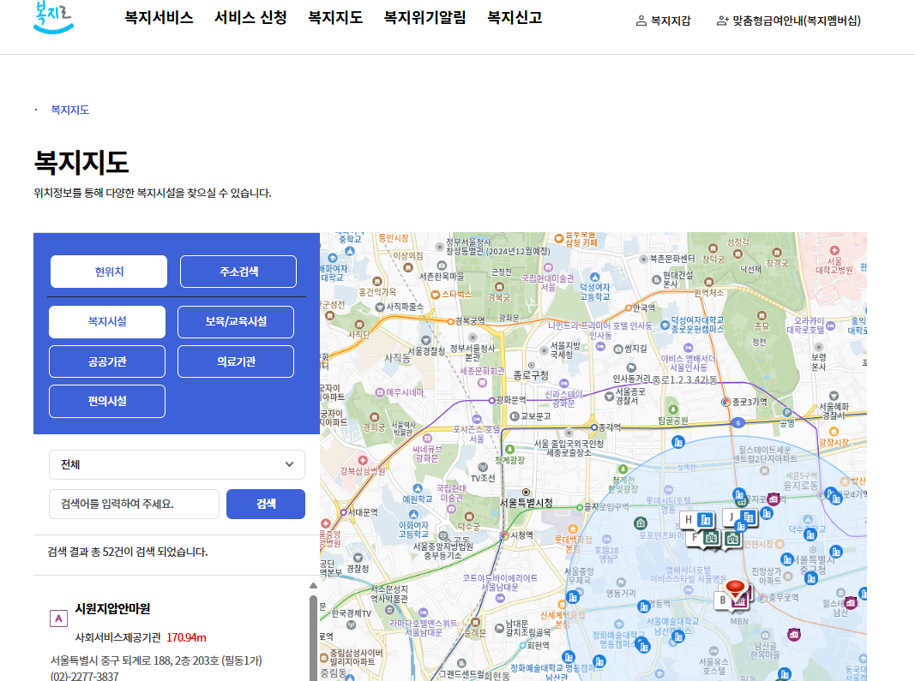
Task: Open 복지지갑 person icon
Action: (x=641, y=21)
